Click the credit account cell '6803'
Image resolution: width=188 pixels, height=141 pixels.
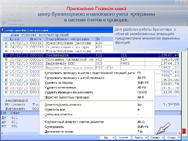tap(125, 63)
